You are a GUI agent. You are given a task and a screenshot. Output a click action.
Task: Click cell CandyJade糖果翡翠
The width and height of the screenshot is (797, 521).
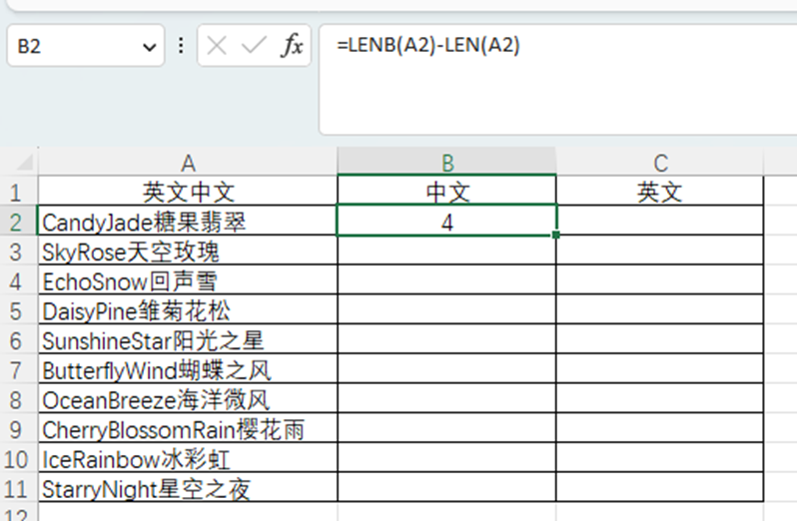188,221
